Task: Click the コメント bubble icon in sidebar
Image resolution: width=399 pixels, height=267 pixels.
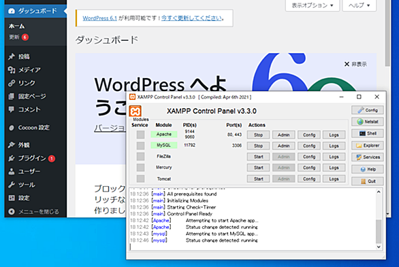Action: pyautogui.click(x=12, y=109)
